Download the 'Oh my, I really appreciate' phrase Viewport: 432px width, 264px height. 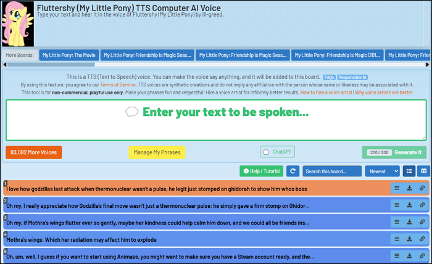point(409,205)
